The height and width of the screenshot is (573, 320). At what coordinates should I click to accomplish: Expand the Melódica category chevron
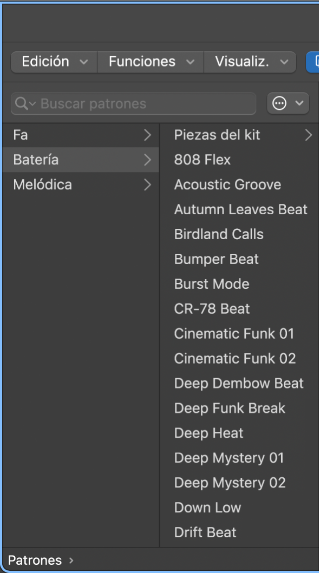click(147, 185)
